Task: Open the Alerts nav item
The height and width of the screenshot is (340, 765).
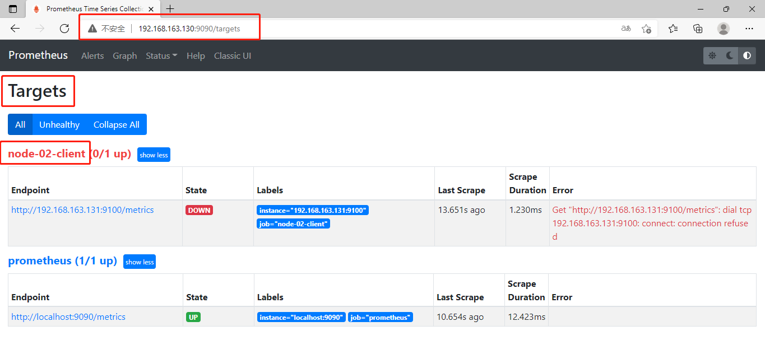Action: coord(92,55)
